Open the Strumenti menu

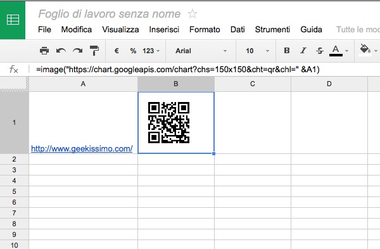[x=272, y=29]
